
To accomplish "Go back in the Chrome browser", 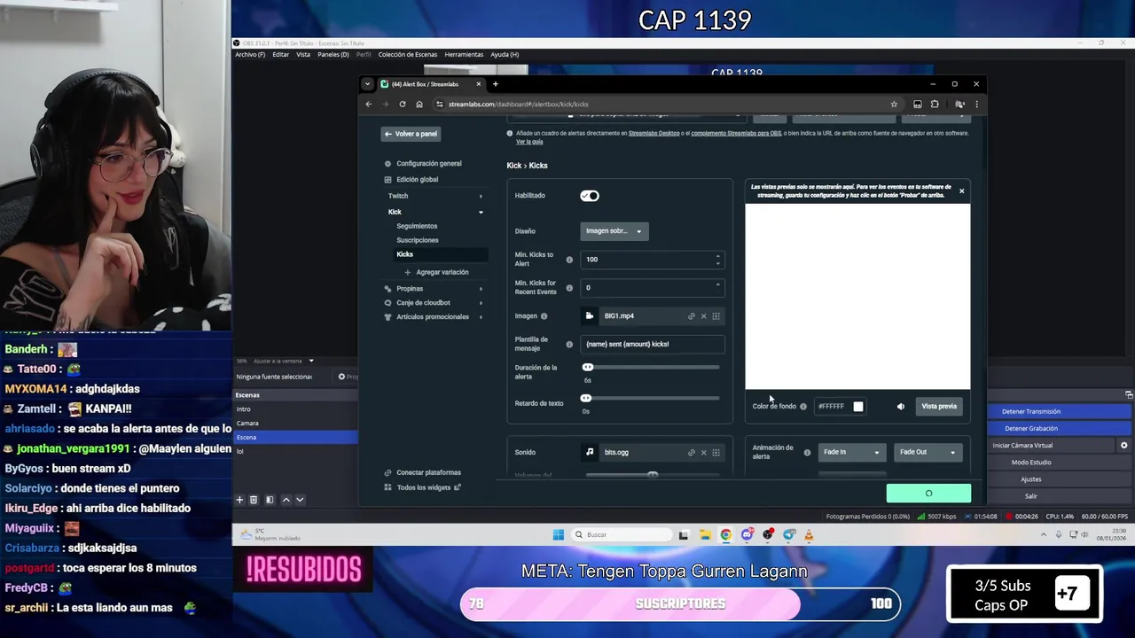I will pos(369,104).
